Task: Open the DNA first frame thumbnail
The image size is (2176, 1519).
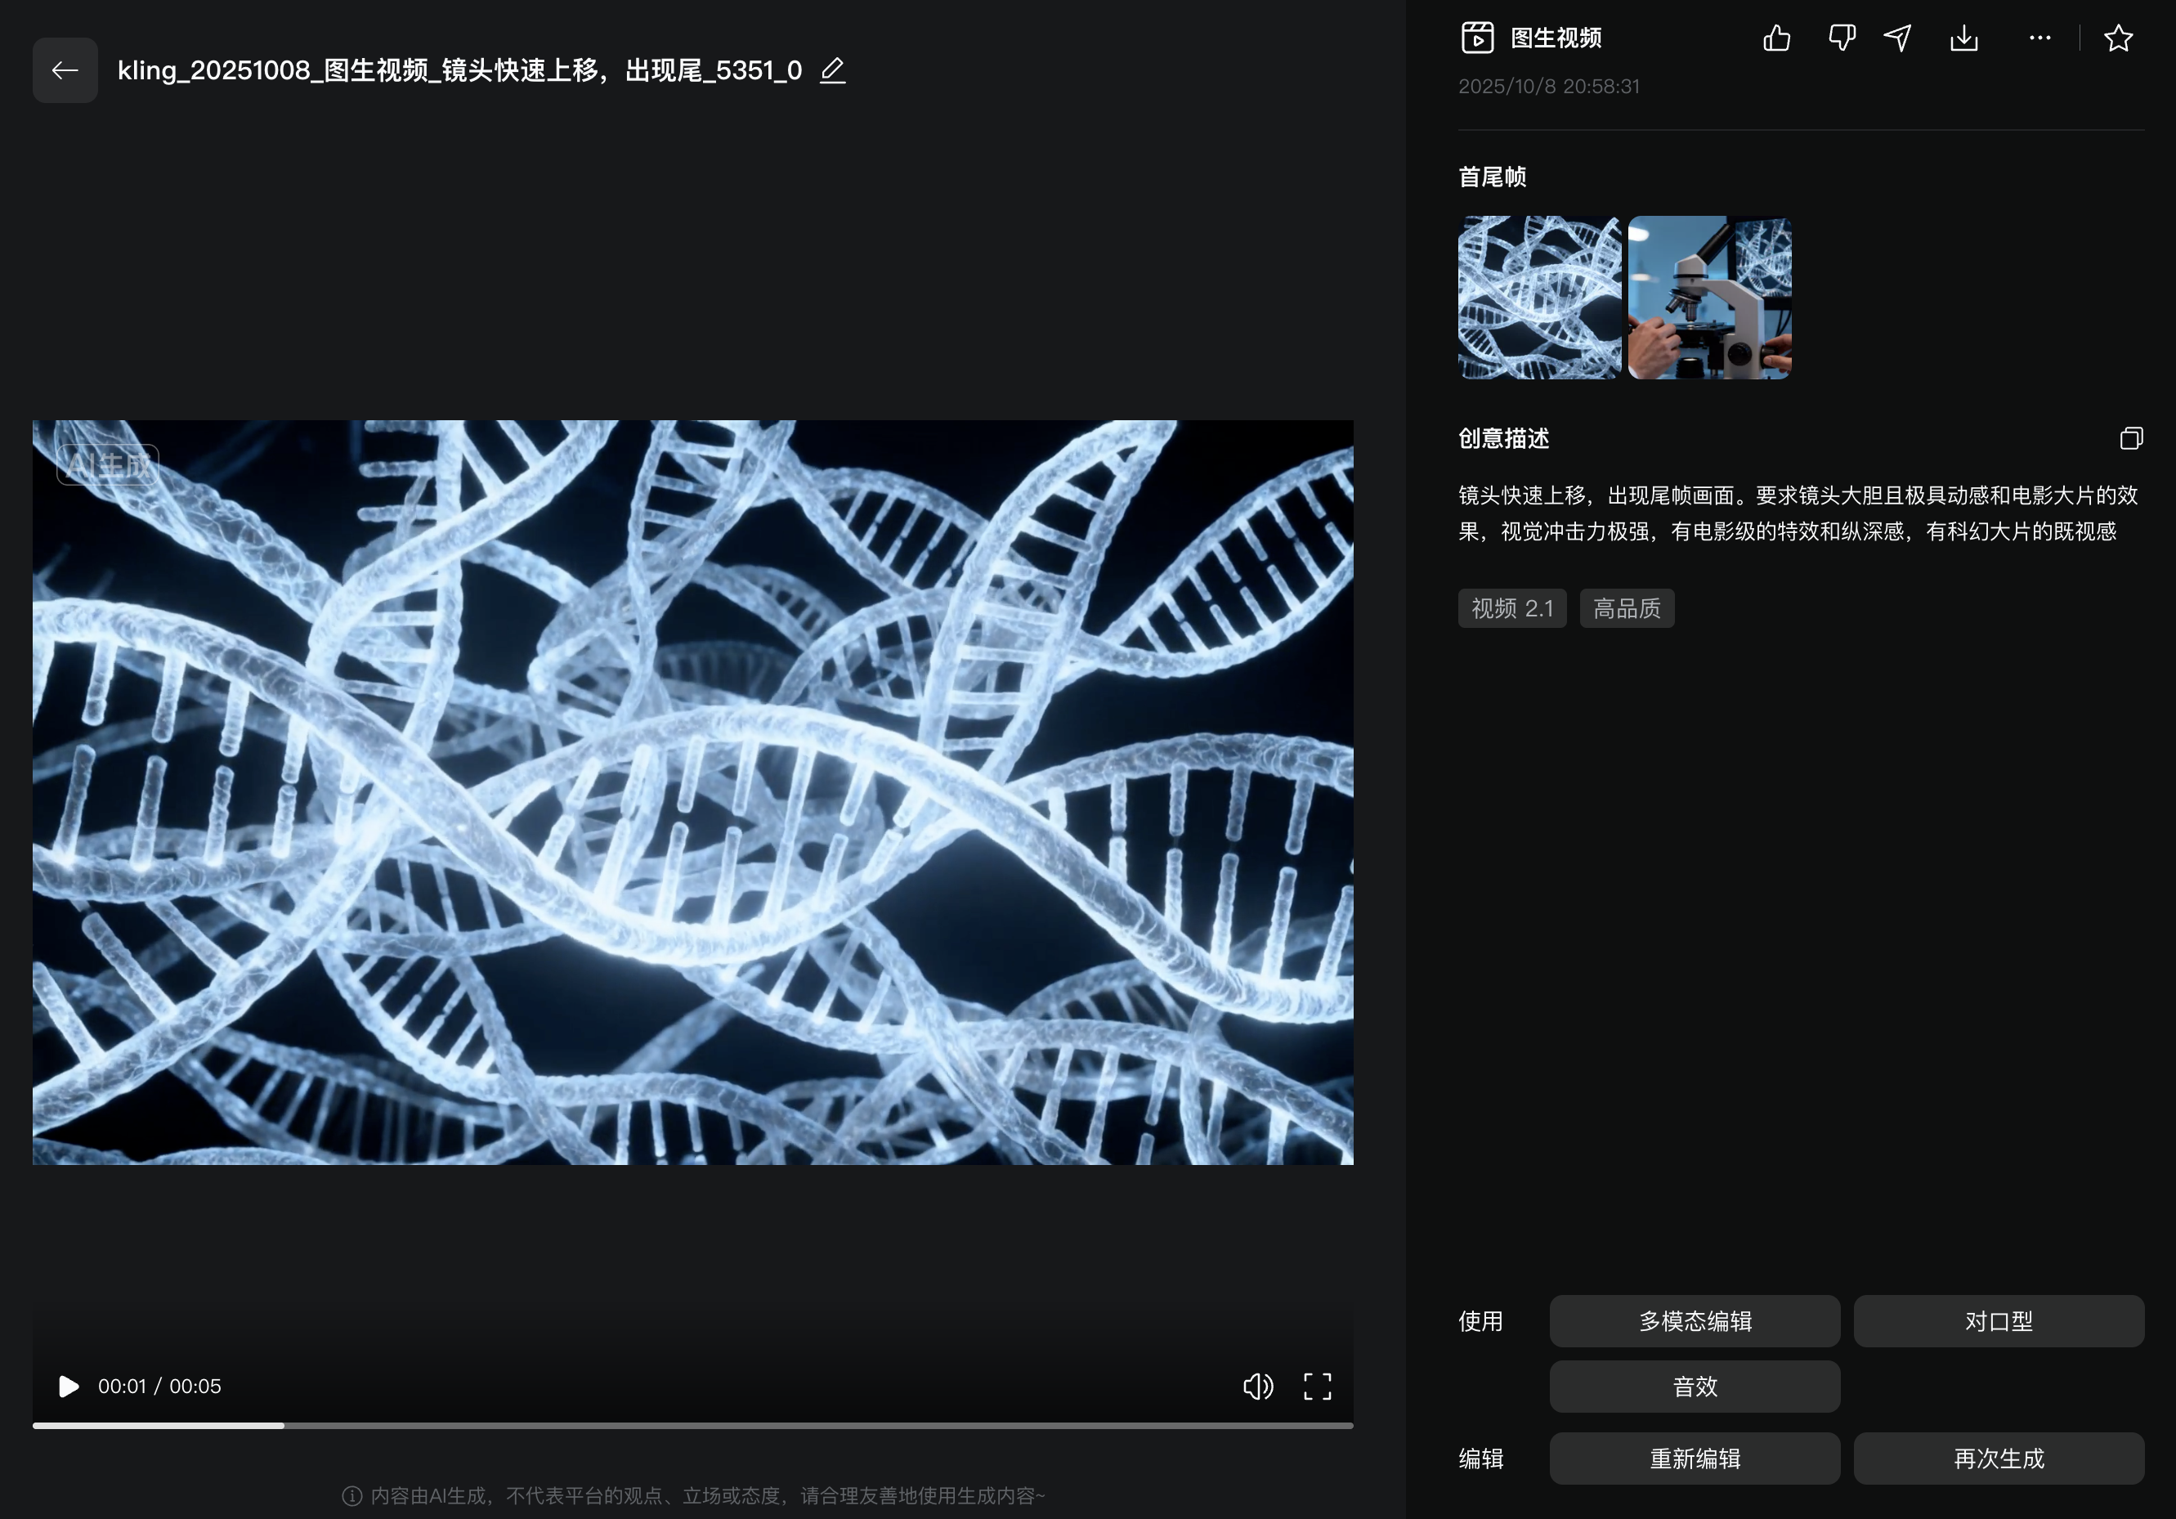Action: pos(1538,298)
